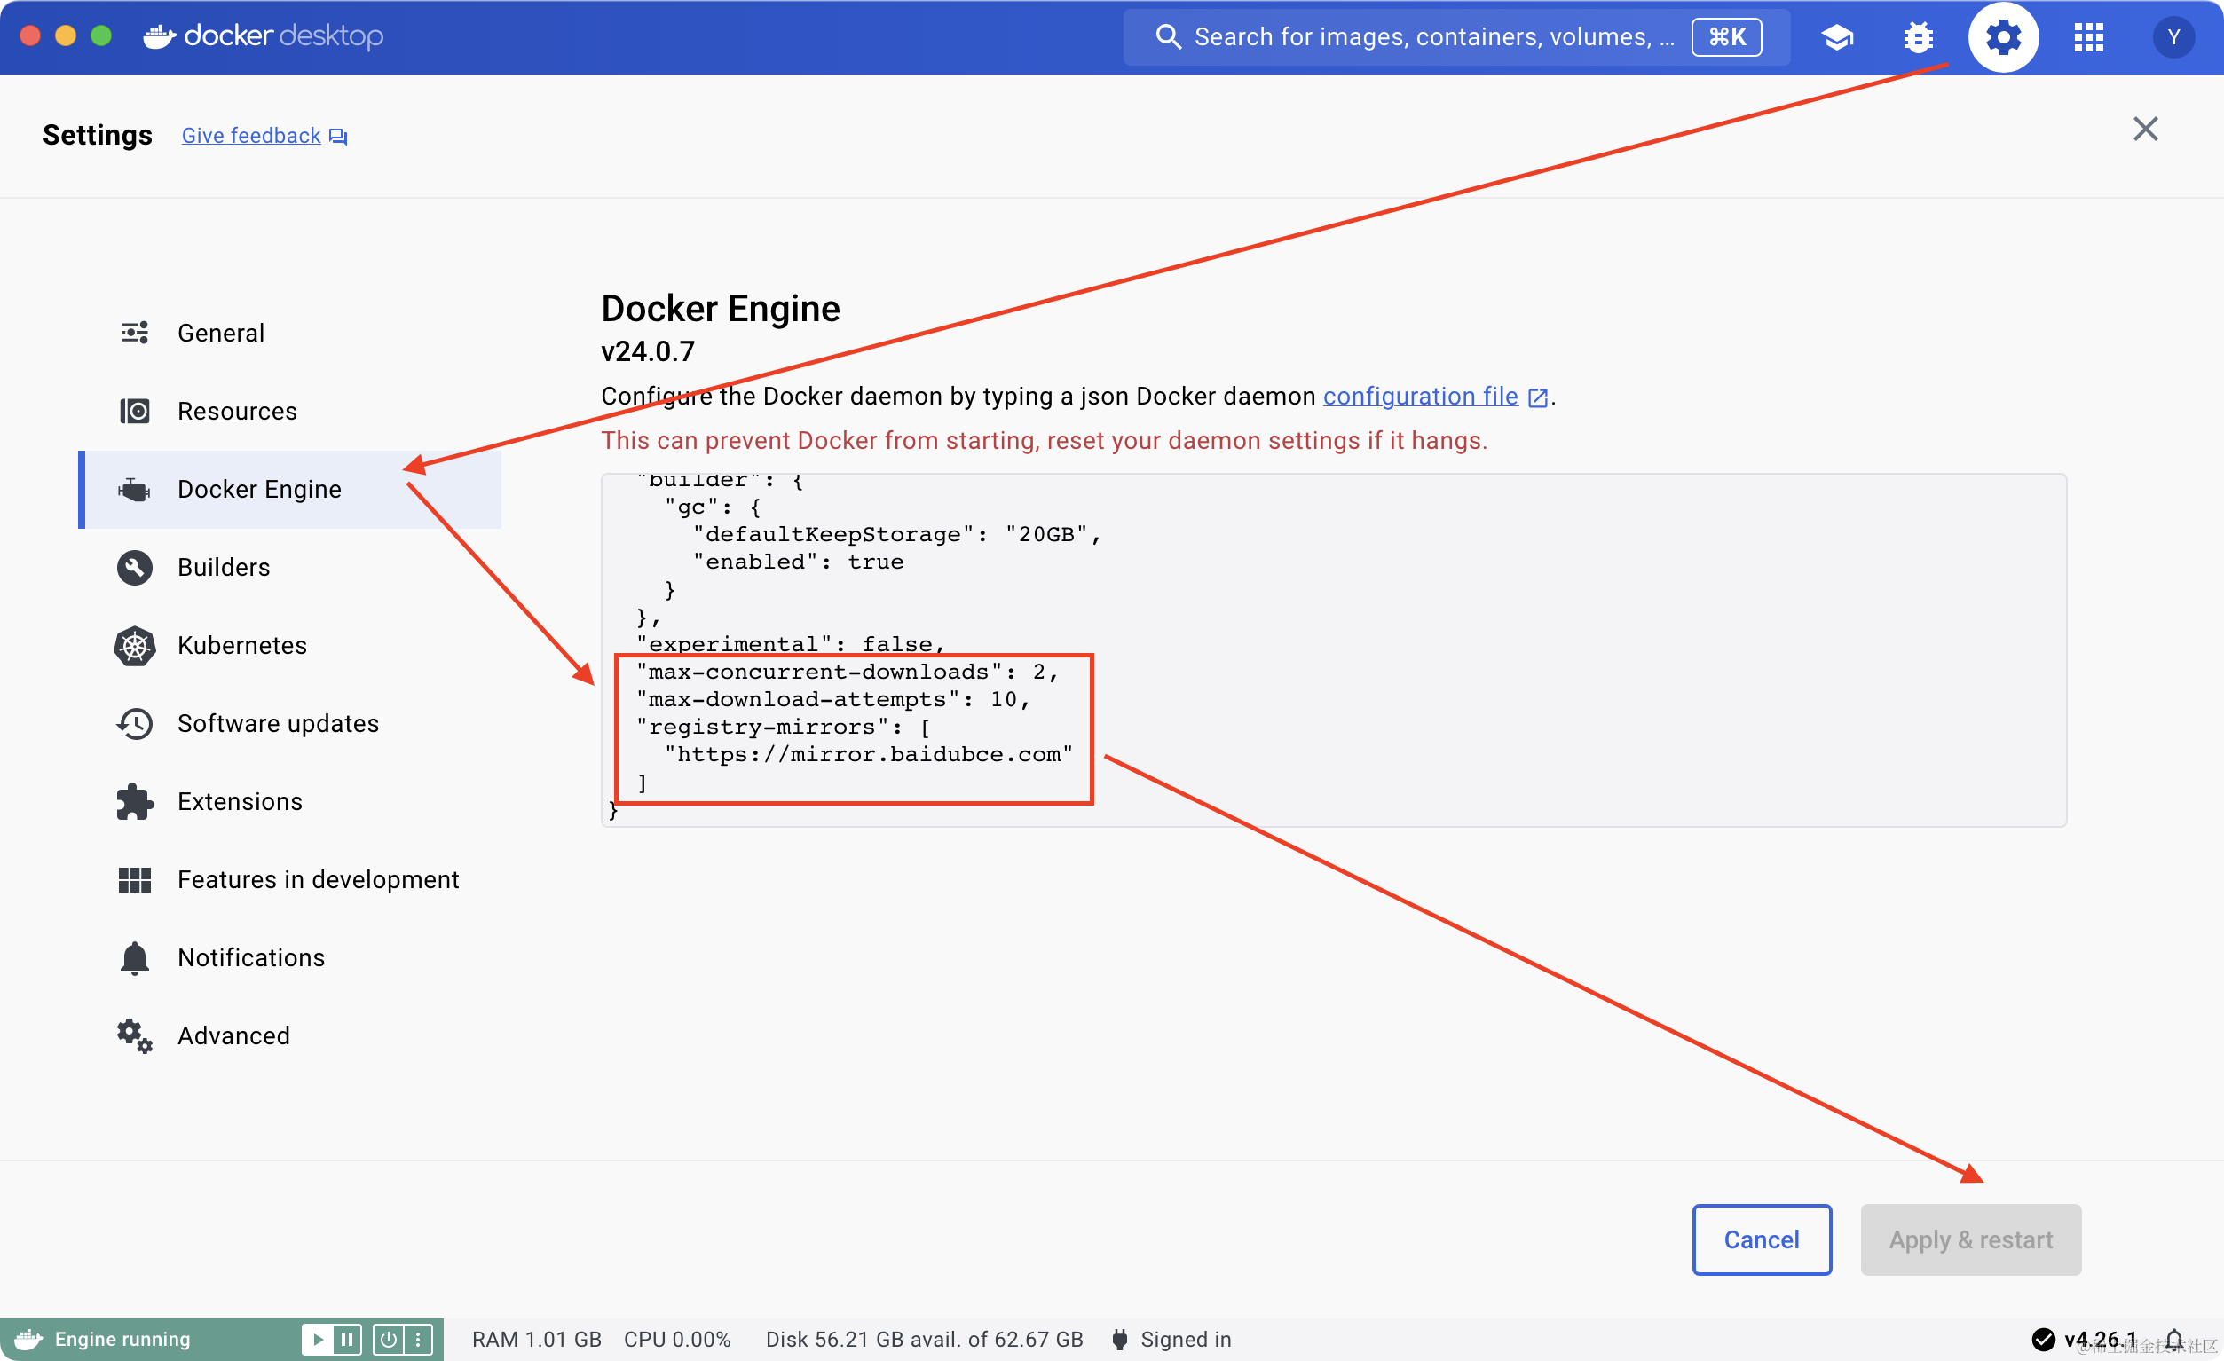Open the apps grid icon
Viewport: 2224px width, 1361px height.
tap(2088, 37)
